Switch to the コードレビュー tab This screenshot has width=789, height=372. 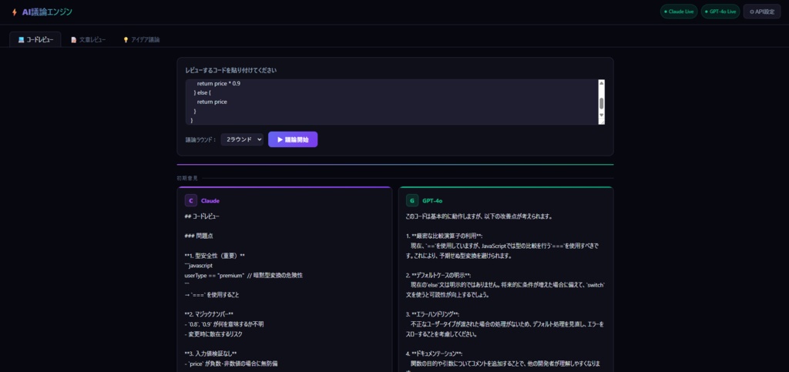(x=35, y=40)
